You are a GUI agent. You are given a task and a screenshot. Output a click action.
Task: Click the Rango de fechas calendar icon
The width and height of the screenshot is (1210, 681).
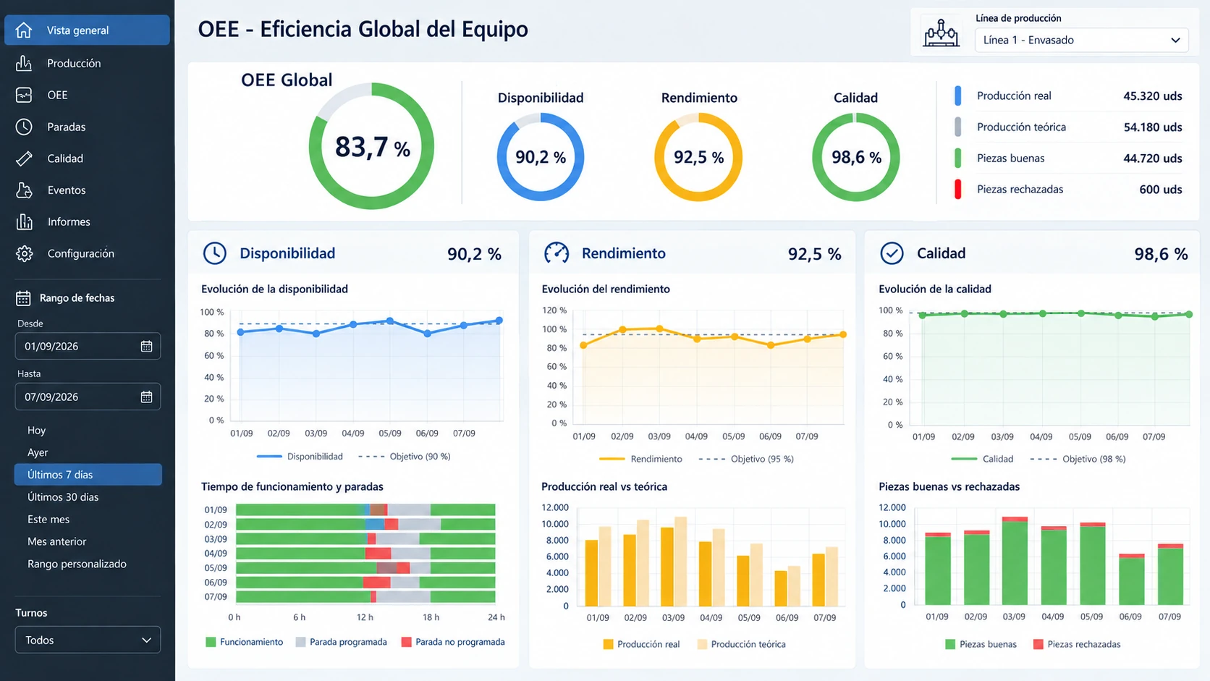click(x=23, y=298)
